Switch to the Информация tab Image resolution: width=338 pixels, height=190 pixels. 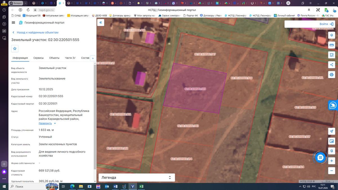20,58
